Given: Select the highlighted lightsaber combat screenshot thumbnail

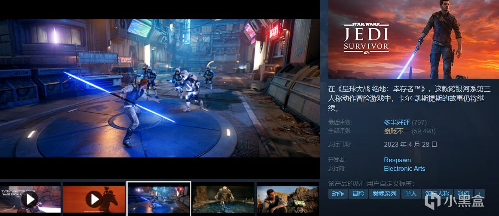Looking at the screenshot, I should (x=159, y=199).
